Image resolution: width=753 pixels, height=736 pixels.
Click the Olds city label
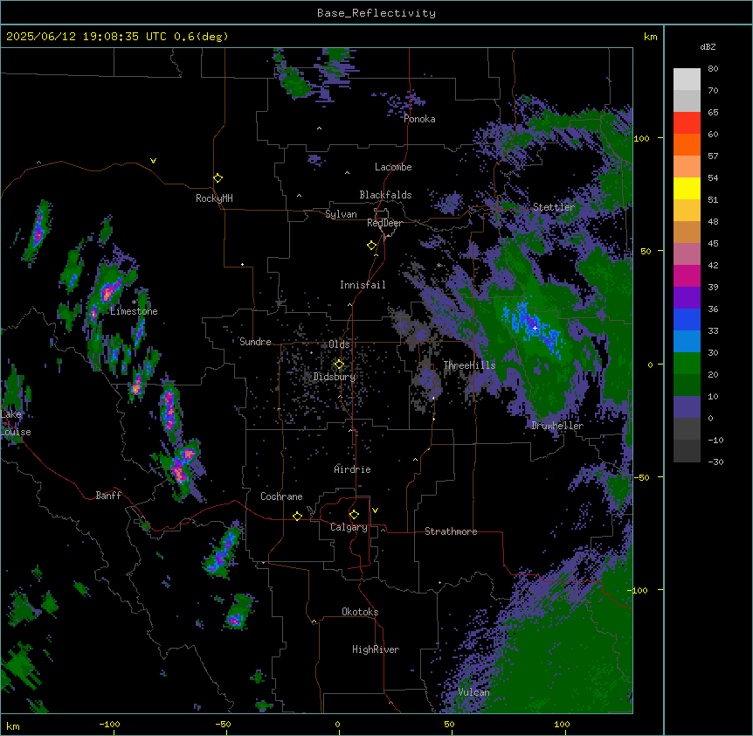(x=339, y=344)
